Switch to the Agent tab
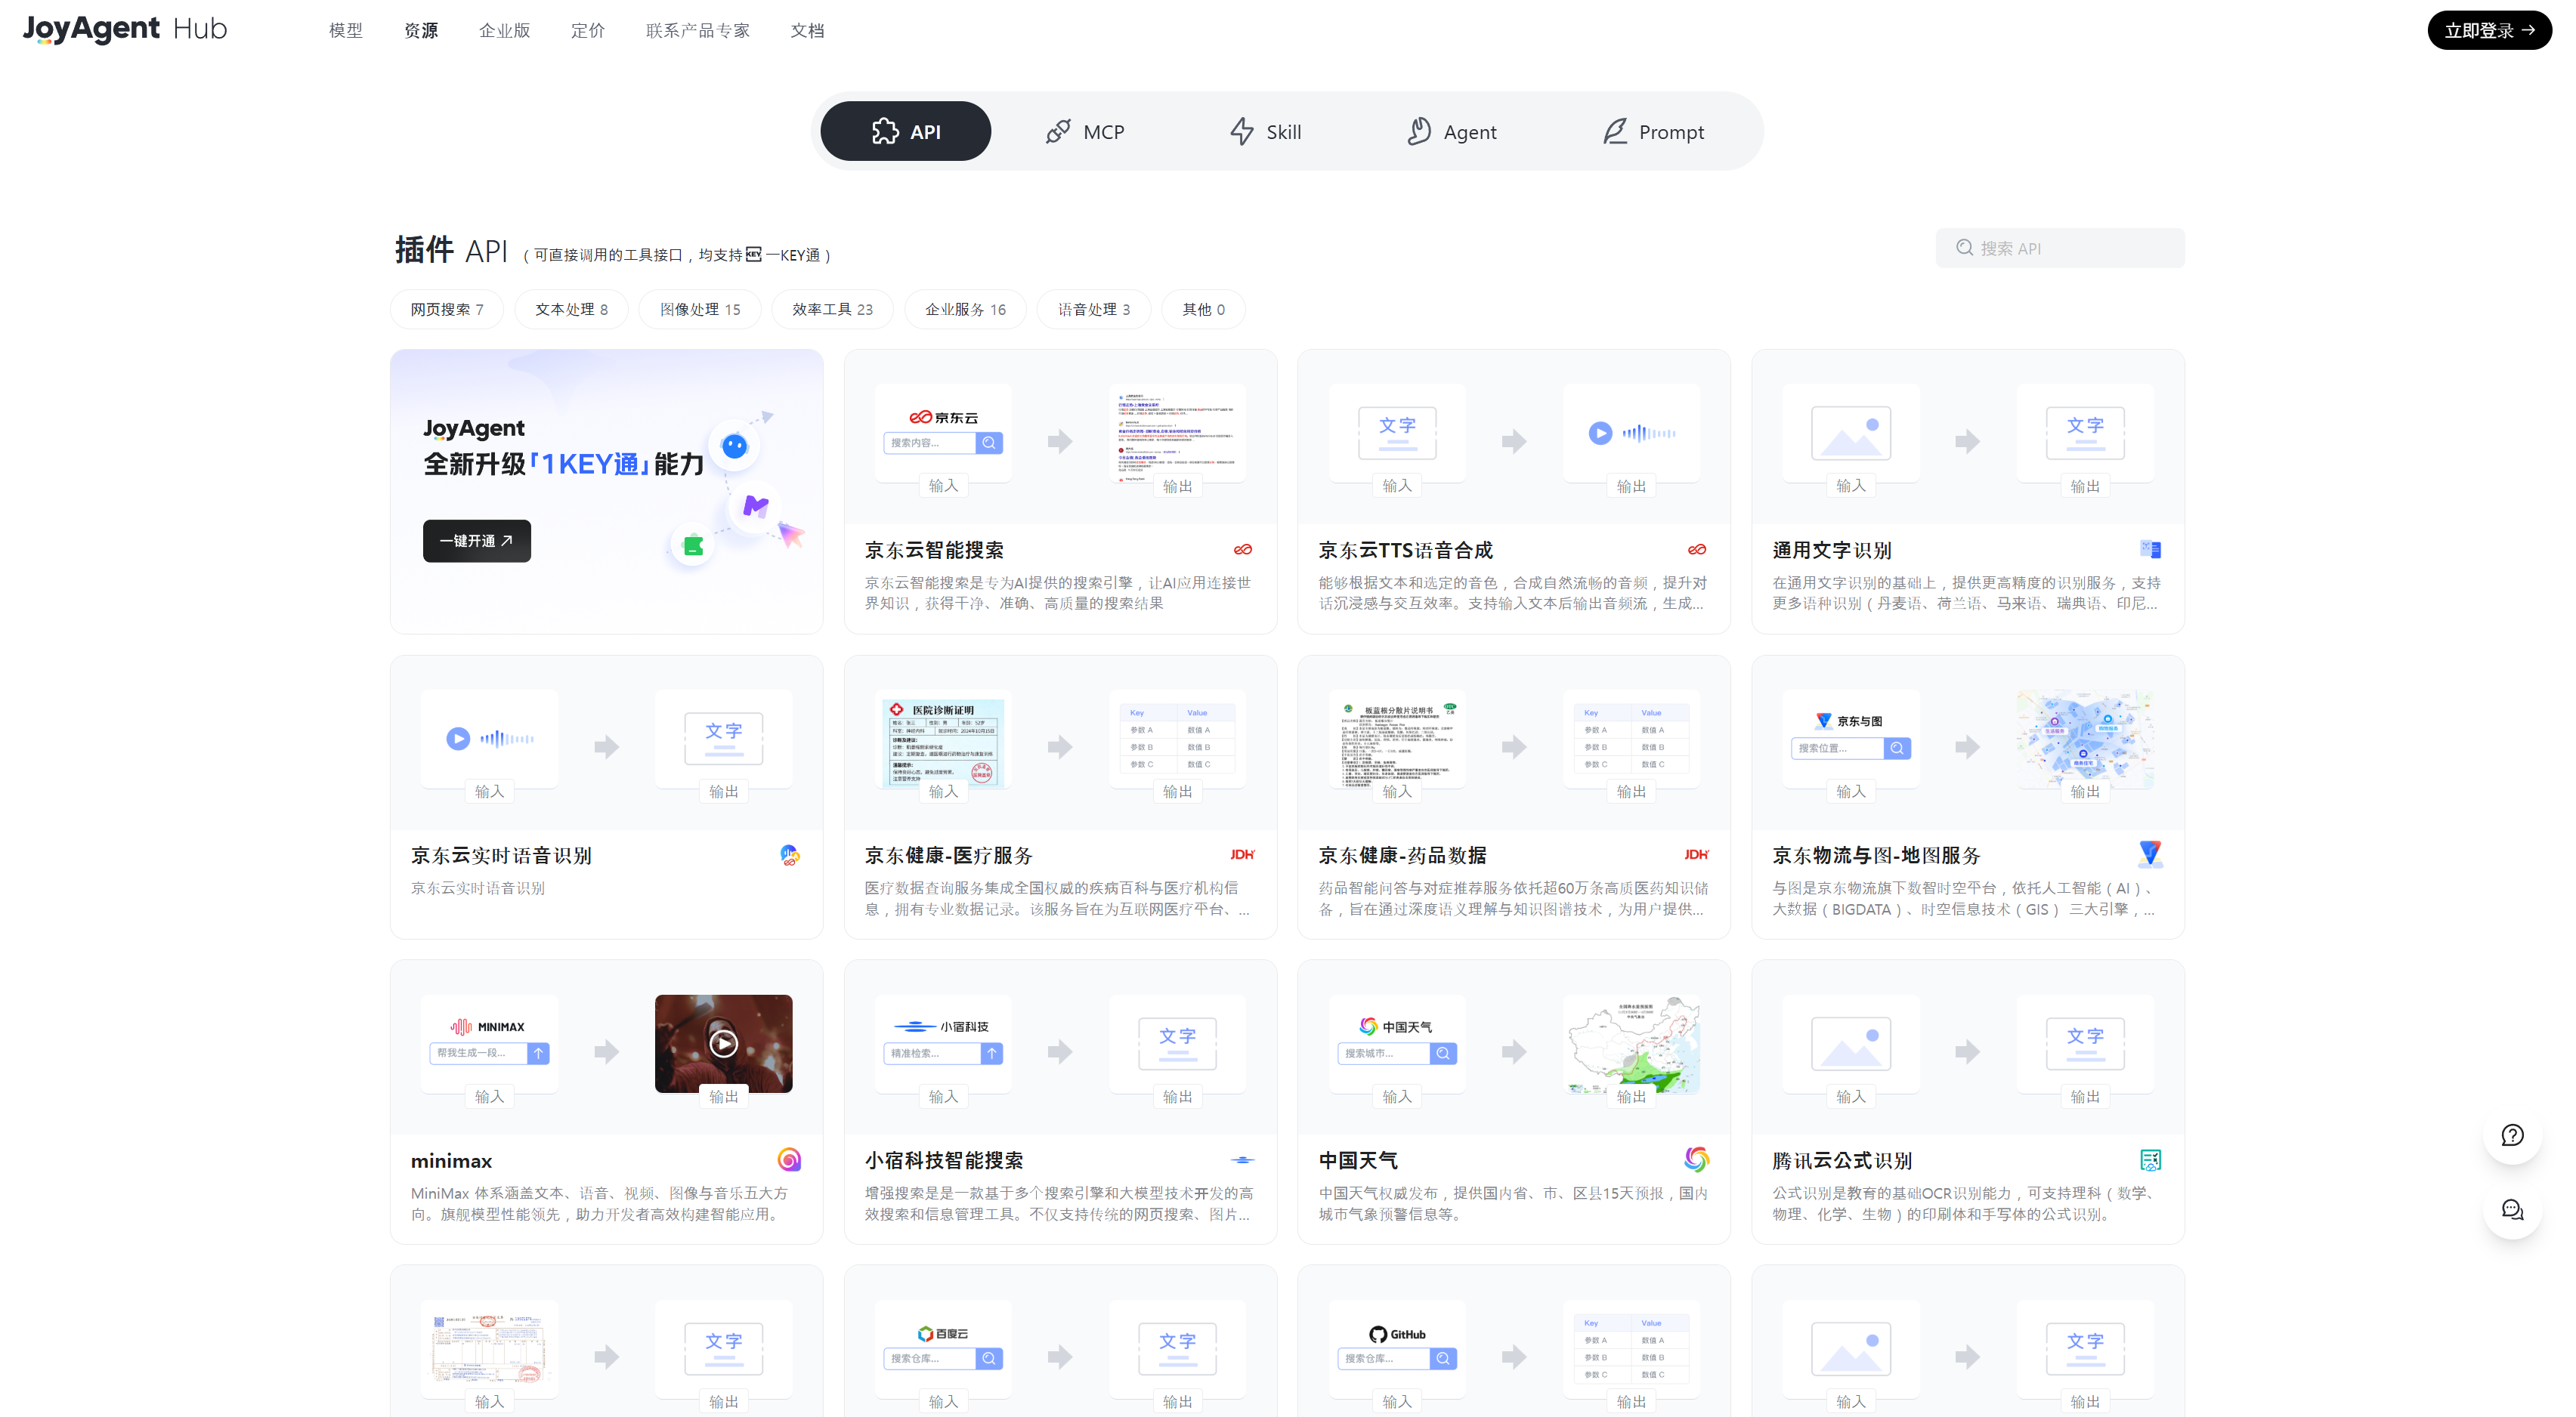2576x1417 pixels. 1452,132
